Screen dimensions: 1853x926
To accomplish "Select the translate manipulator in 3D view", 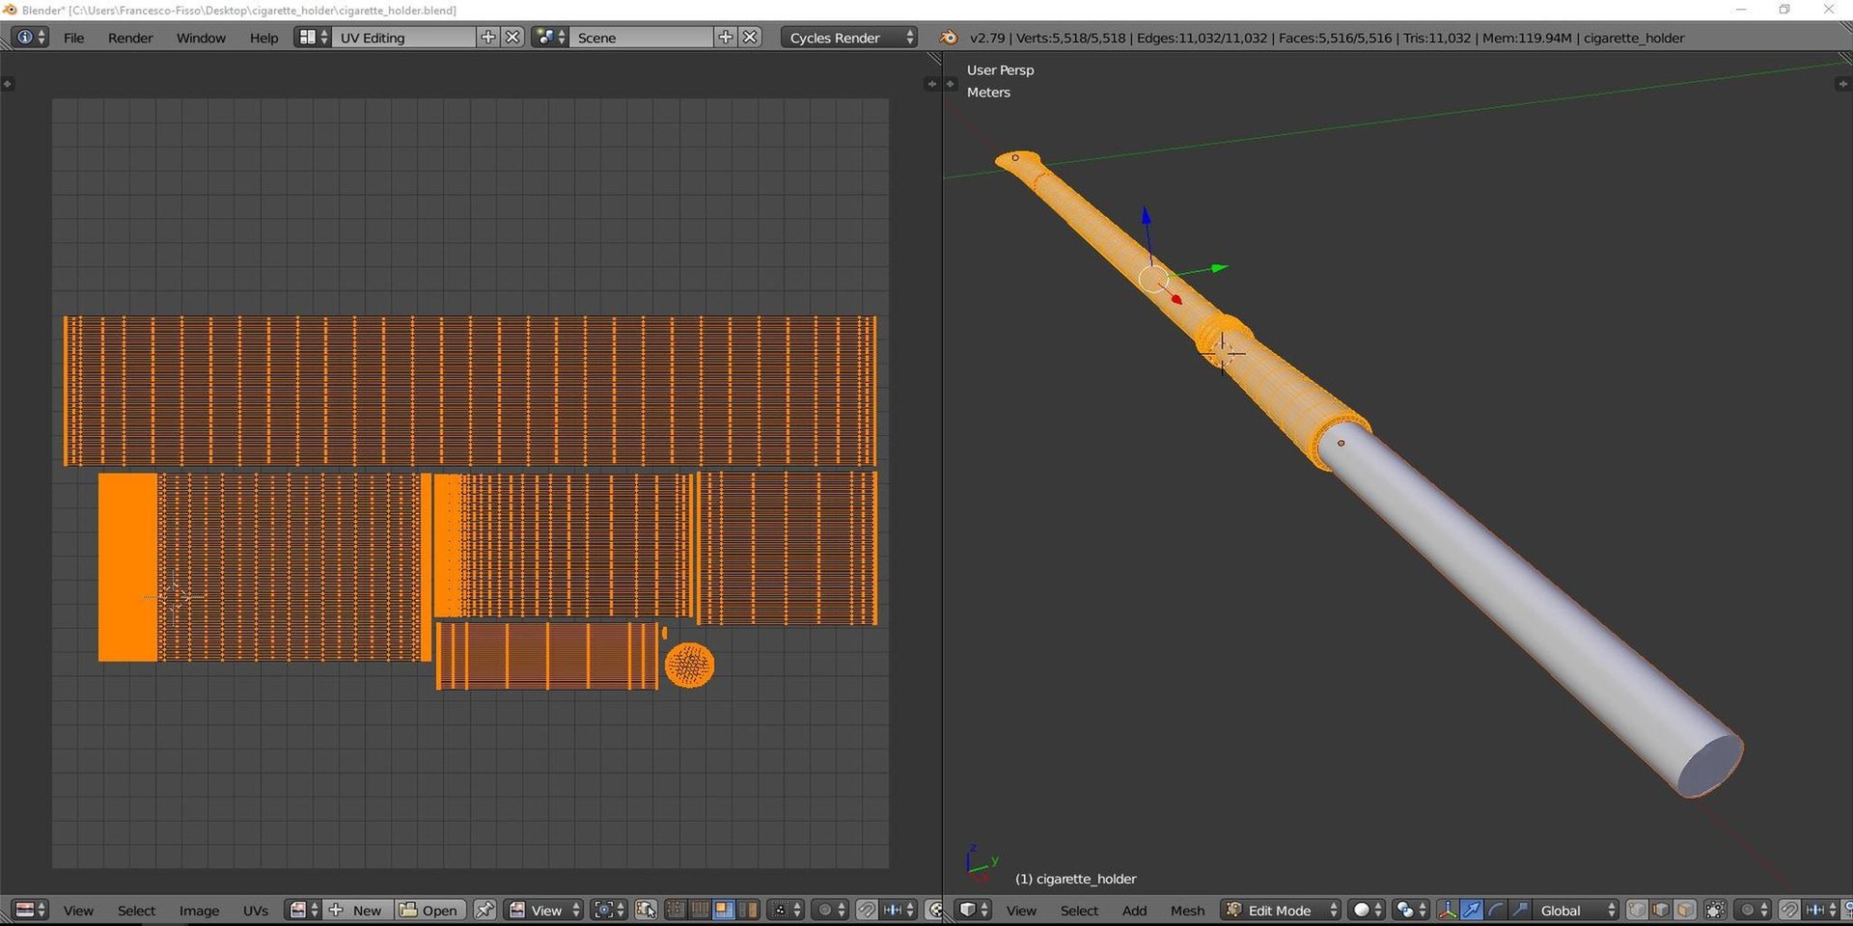I will click(1472, 910).
